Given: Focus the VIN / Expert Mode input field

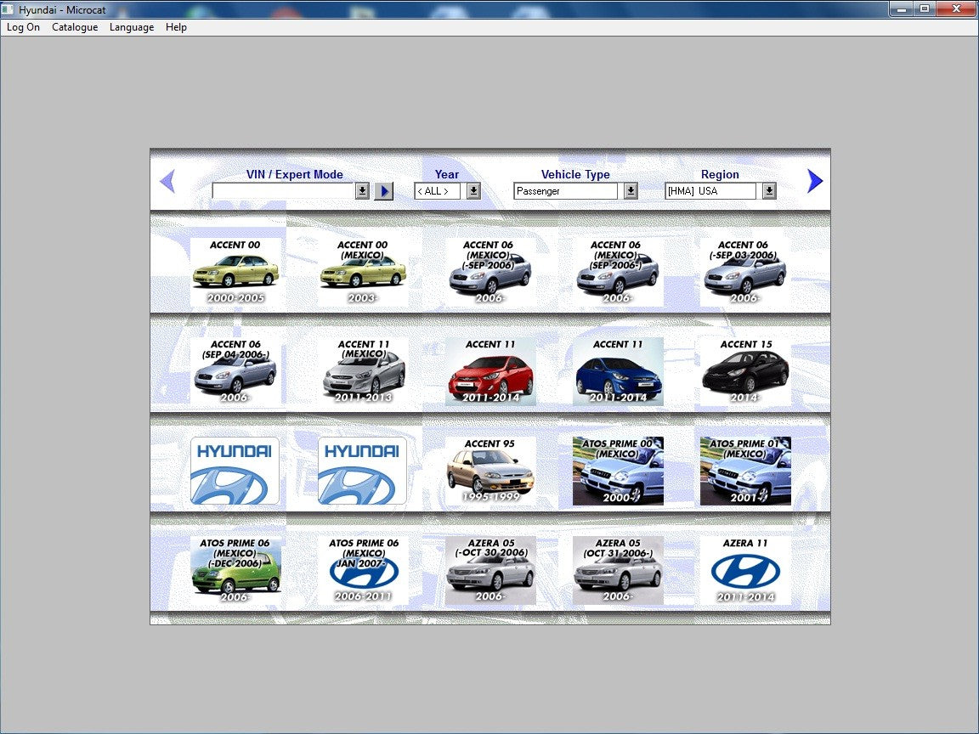Looking at the screenshot, I should pos(283,191).
